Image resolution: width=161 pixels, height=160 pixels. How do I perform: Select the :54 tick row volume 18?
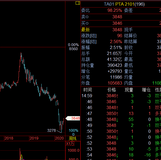[x=131, y=155]
